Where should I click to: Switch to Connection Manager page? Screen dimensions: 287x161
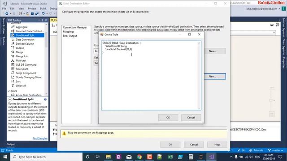point(75,28)
